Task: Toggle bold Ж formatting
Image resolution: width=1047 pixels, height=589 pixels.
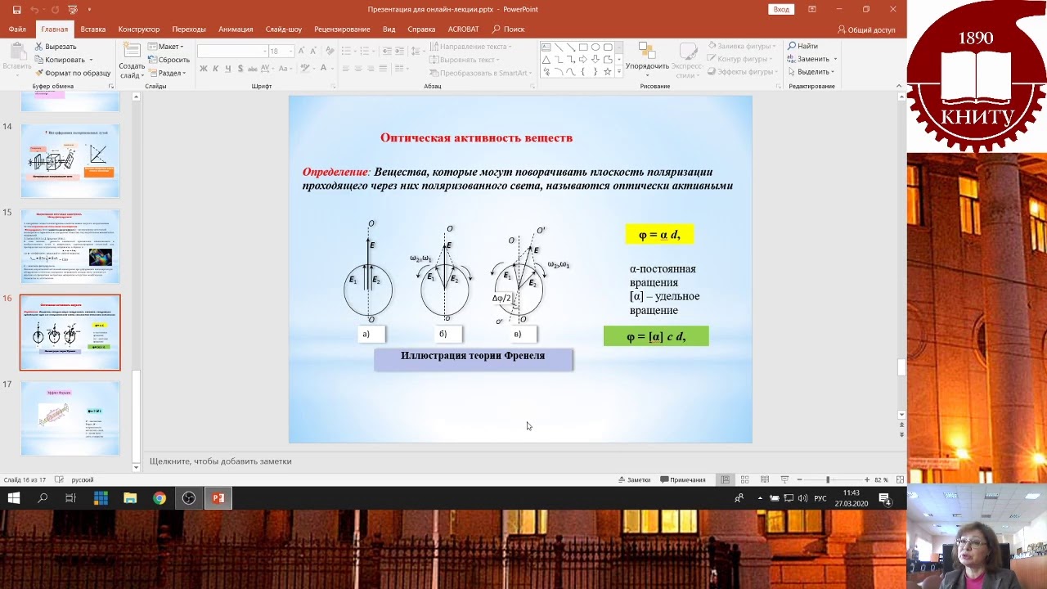Action: coord(204,69)
